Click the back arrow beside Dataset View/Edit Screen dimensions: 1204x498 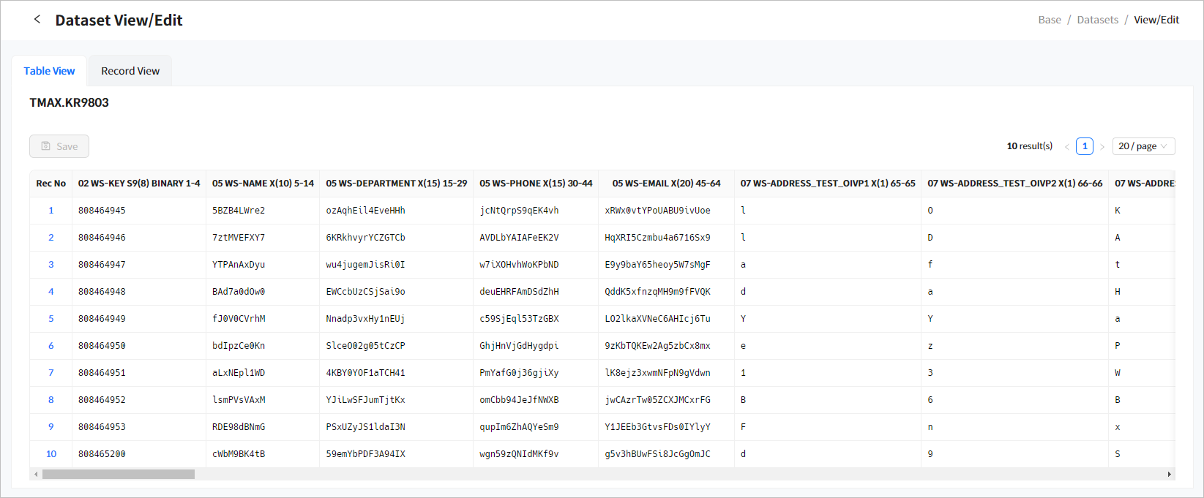point(37,20)
